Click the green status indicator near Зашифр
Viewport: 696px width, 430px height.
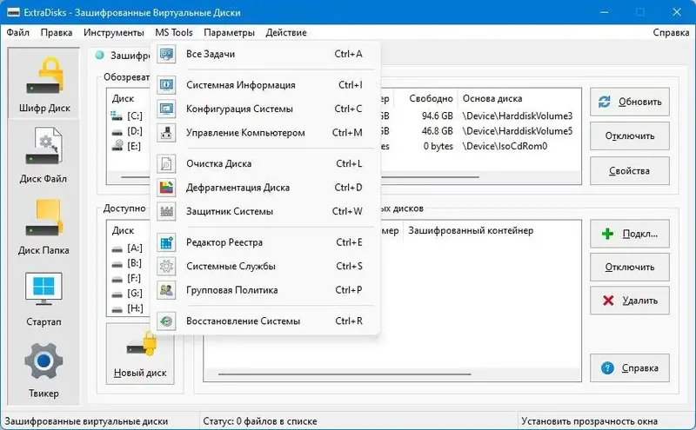100,55
